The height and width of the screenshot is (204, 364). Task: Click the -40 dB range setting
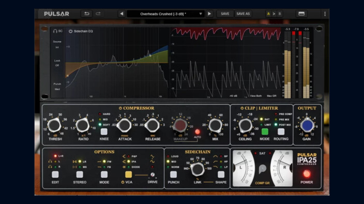(233, 96)
